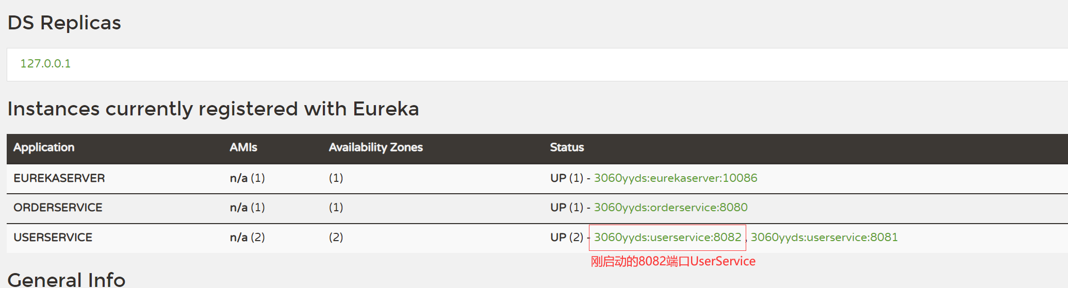The width and height of the screenshot is (1068, 288).
Task: Select the ORDERSERVICE application name
Action: point(58,208)
